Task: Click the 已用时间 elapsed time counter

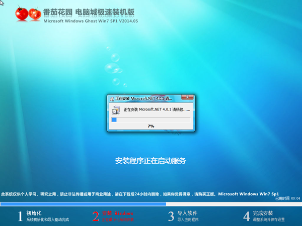Action: (287, 198)
